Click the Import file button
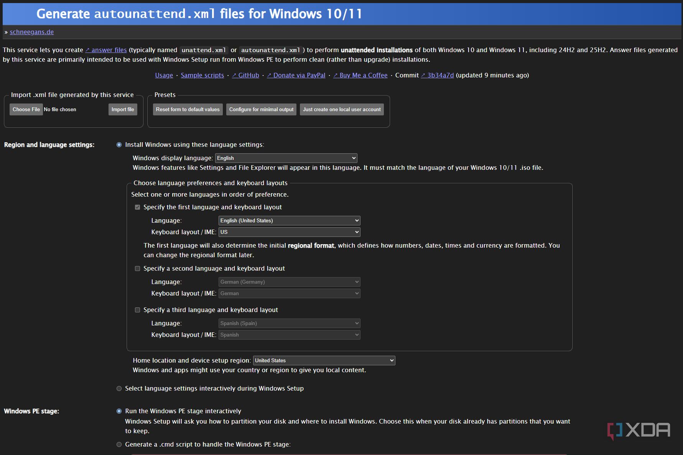The image size is (683, 455). click(123, 109)
